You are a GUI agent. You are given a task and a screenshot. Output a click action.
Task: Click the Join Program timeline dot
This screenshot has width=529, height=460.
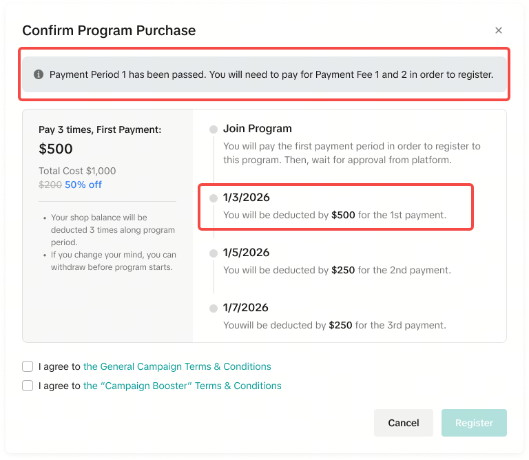point(214,129)
